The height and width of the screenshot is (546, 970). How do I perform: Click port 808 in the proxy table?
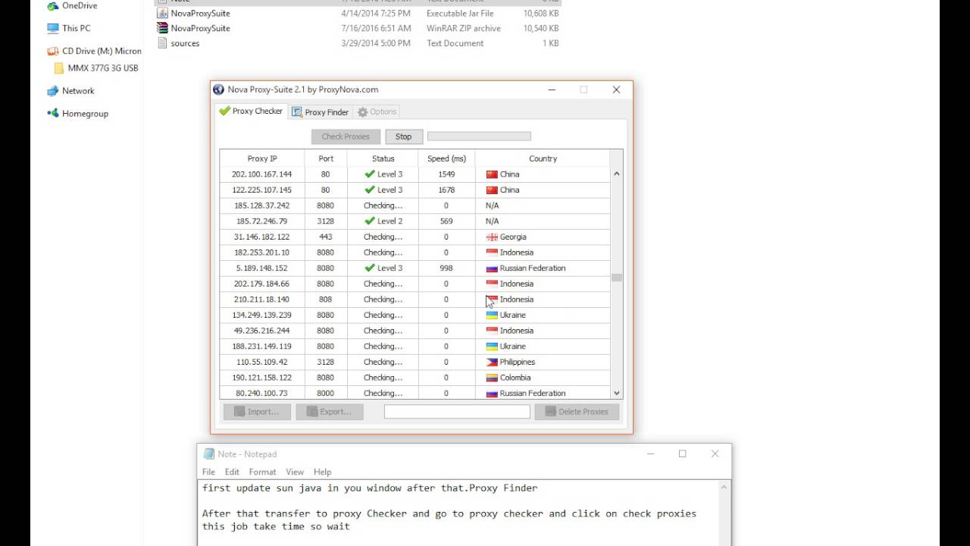326,300
